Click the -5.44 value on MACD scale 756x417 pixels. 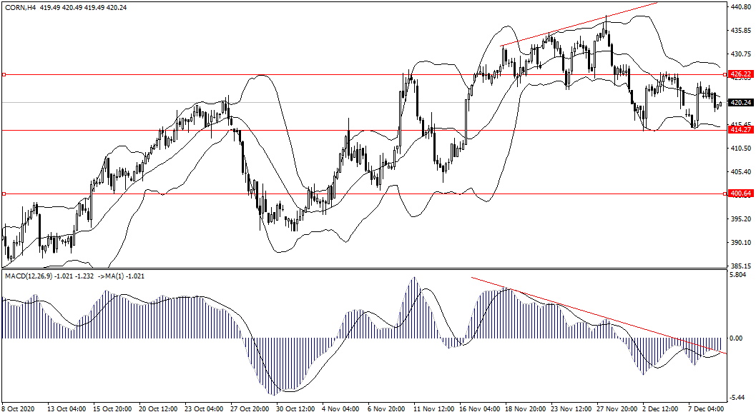[738, 398]
